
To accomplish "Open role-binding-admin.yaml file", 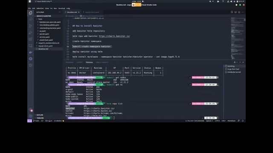I will [x=49, y=25].
